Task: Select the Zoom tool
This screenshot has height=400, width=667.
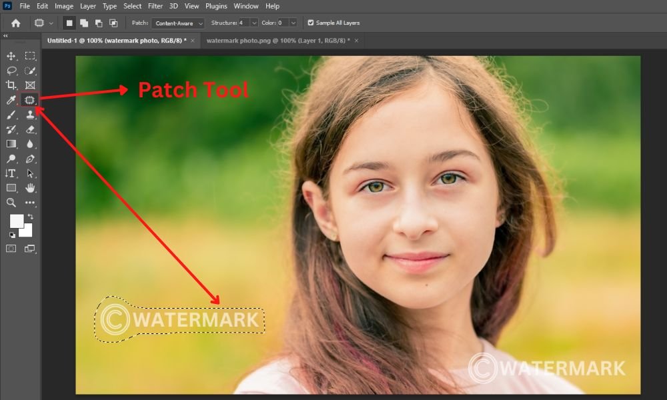Action: coord(11,203)
